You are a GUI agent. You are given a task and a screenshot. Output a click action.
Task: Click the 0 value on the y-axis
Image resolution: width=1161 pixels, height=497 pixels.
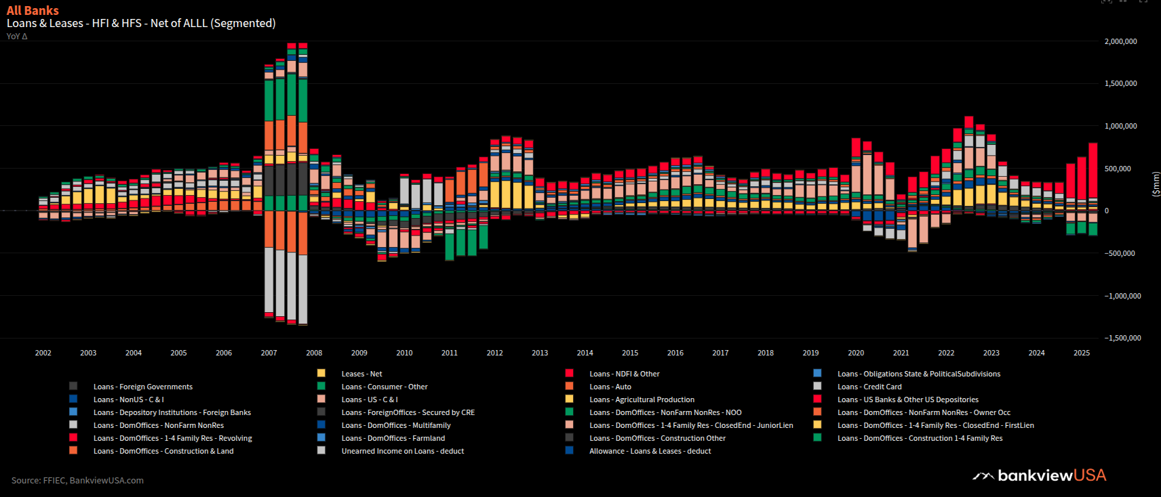coord(1107,211)
